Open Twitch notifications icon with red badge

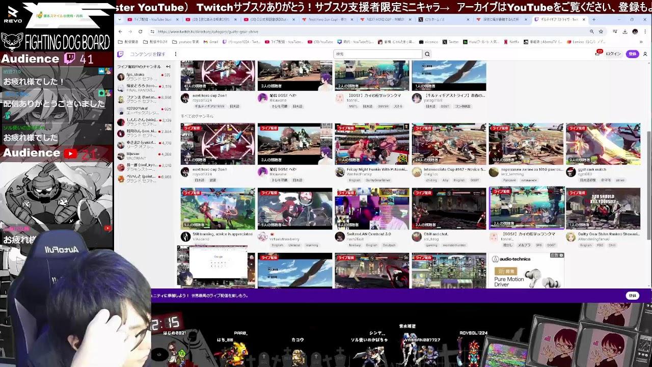point(598,54)
